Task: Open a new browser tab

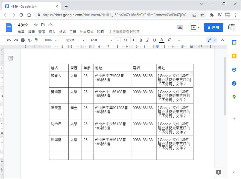Action: click(x=66, y=7)
